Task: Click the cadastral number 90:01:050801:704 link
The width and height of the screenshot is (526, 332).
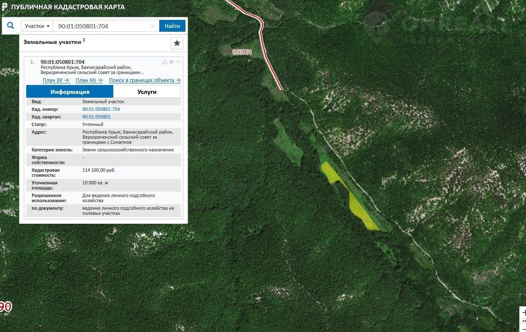Action: (101, 109)
